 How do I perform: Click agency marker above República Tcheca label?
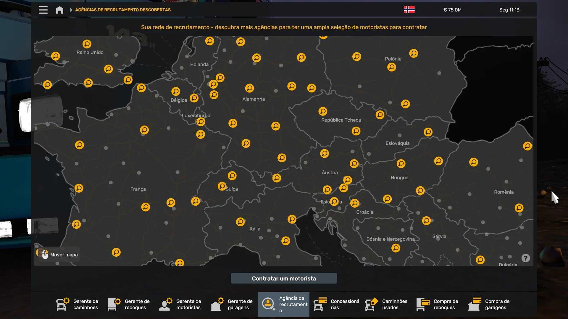pos(323,111)
